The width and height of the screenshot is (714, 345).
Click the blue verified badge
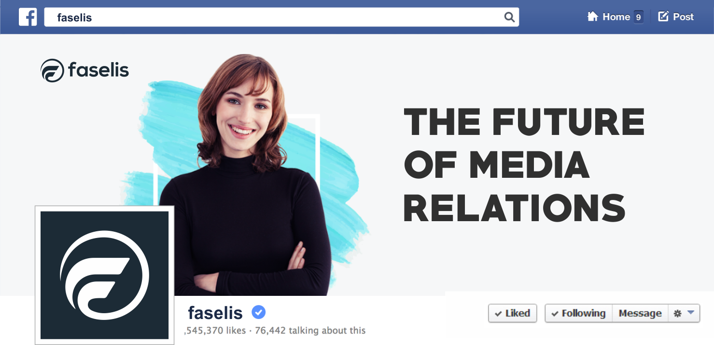click(x=258, y=312)
